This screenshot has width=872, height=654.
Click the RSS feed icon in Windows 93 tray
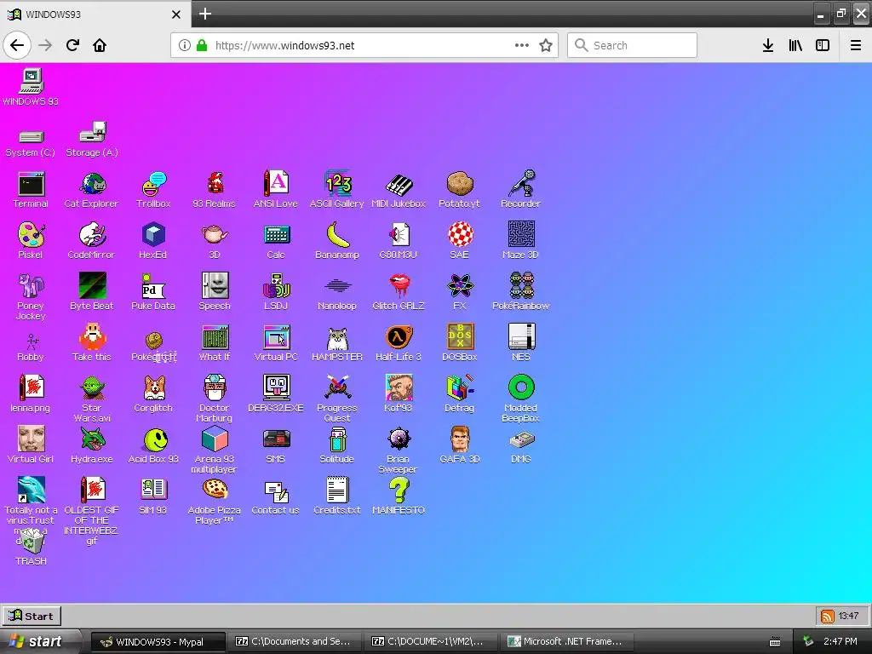[x=828, y=616]
